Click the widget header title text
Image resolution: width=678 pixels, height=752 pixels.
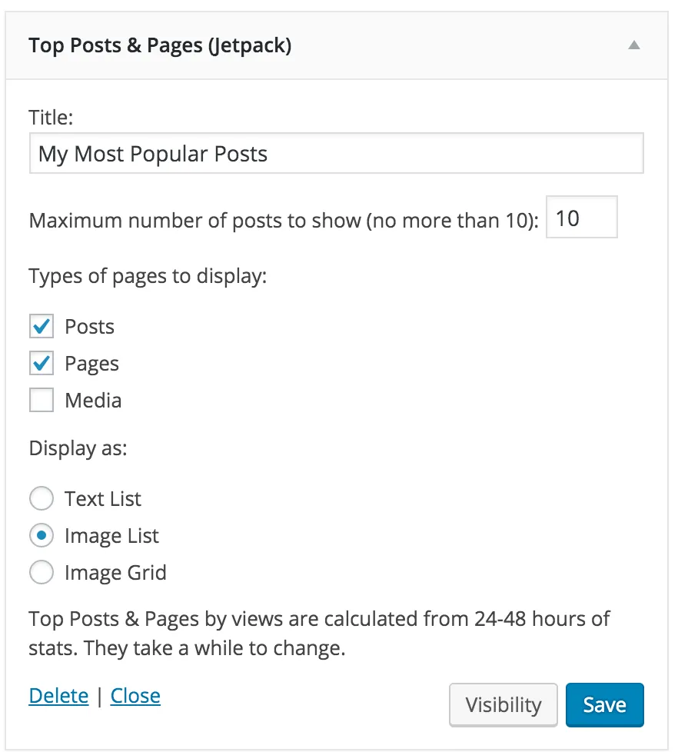tap(160, 45)
